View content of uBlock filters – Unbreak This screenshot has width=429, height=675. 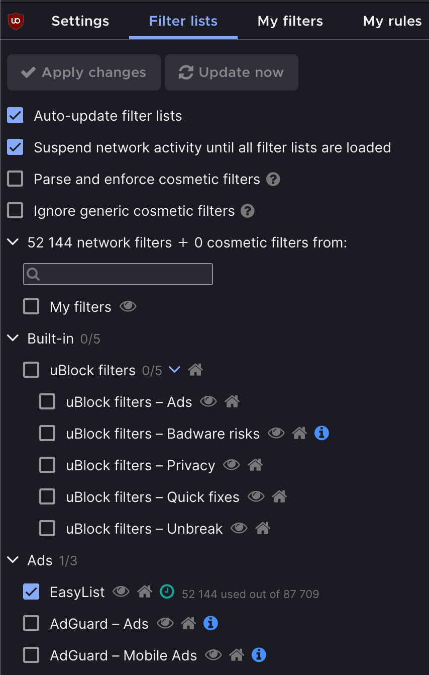239,528
